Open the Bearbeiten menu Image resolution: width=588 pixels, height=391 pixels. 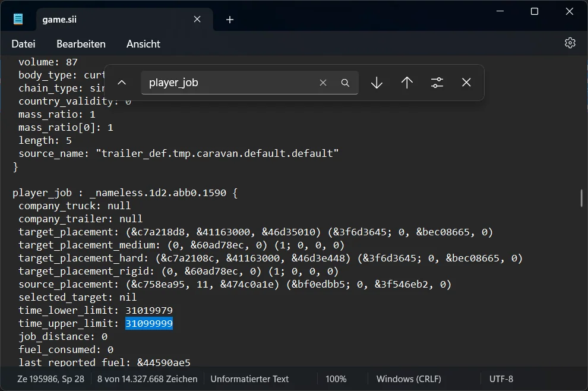pyautogui.click(x=81, y=44)
